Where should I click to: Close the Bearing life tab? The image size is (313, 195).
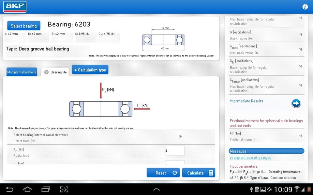tap(46, 72)
